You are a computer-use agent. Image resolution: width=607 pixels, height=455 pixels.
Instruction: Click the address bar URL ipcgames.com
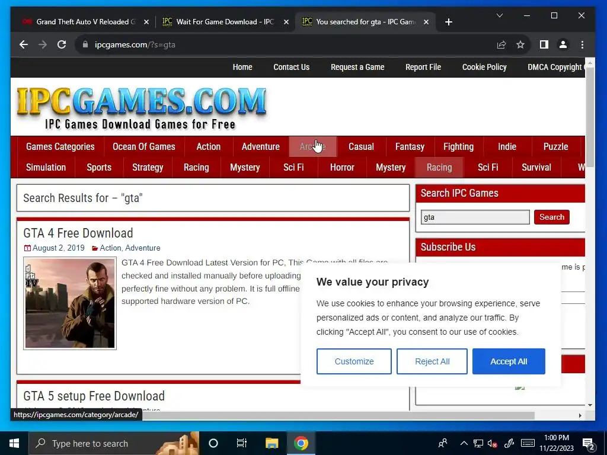[x=135, y=45]
